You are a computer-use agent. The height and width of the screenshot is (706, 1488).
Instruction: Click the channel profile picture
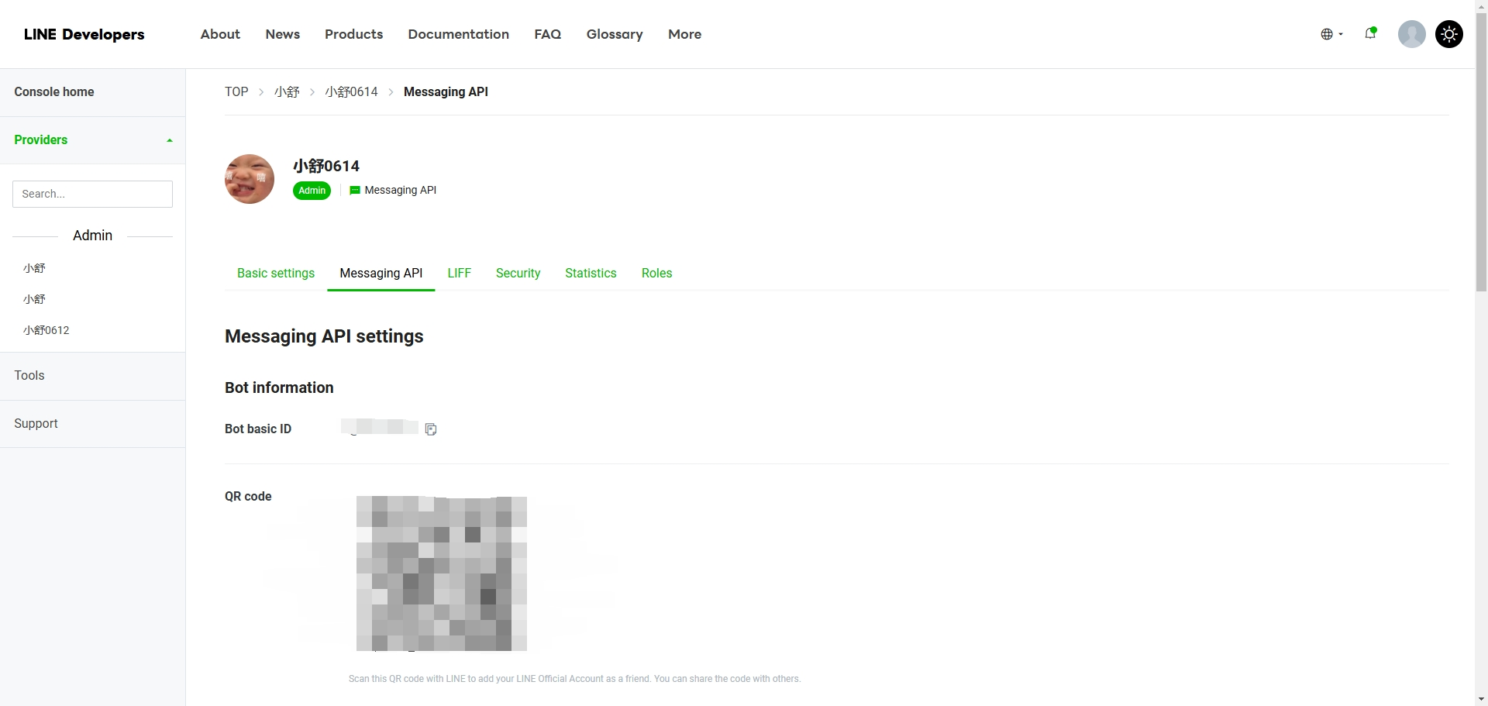[250, 179]
